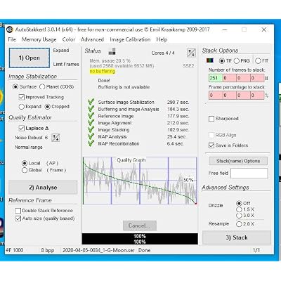Image resolution: width=281 pixels, height=281 pixels.
Task: Click the green checkmark for Surface Image Stabilization
Action: pos(91,102)
